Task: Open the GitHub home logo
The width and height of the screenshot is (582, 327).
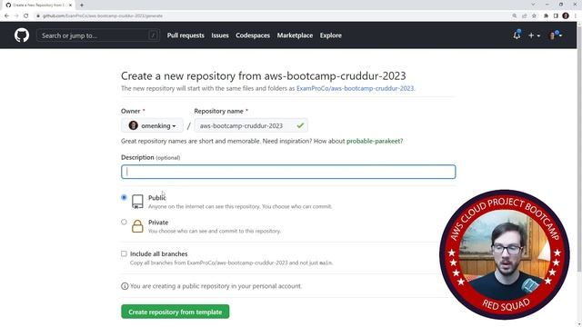Action: 22,35
